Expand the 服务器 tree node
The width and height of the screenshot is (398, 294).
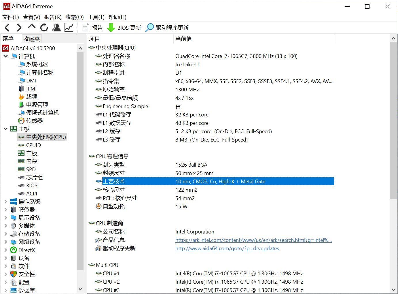(x=5, y=210)
